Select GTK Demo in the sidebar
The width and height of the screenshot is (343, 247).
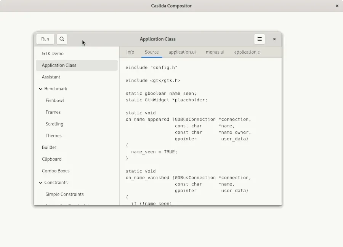(53, 54)
